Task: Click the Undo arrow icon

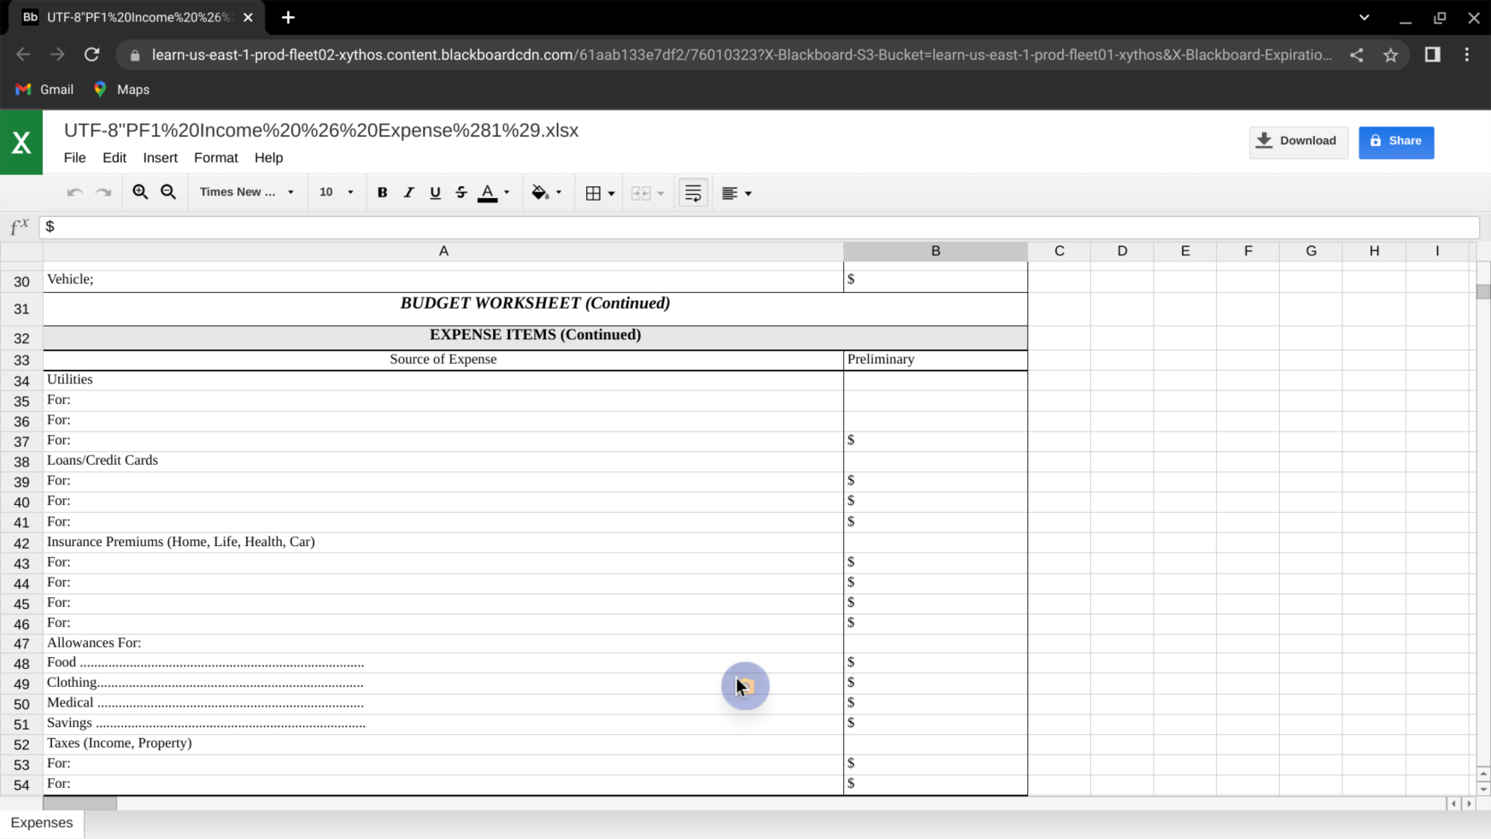Action: click(x=74, y=192)
